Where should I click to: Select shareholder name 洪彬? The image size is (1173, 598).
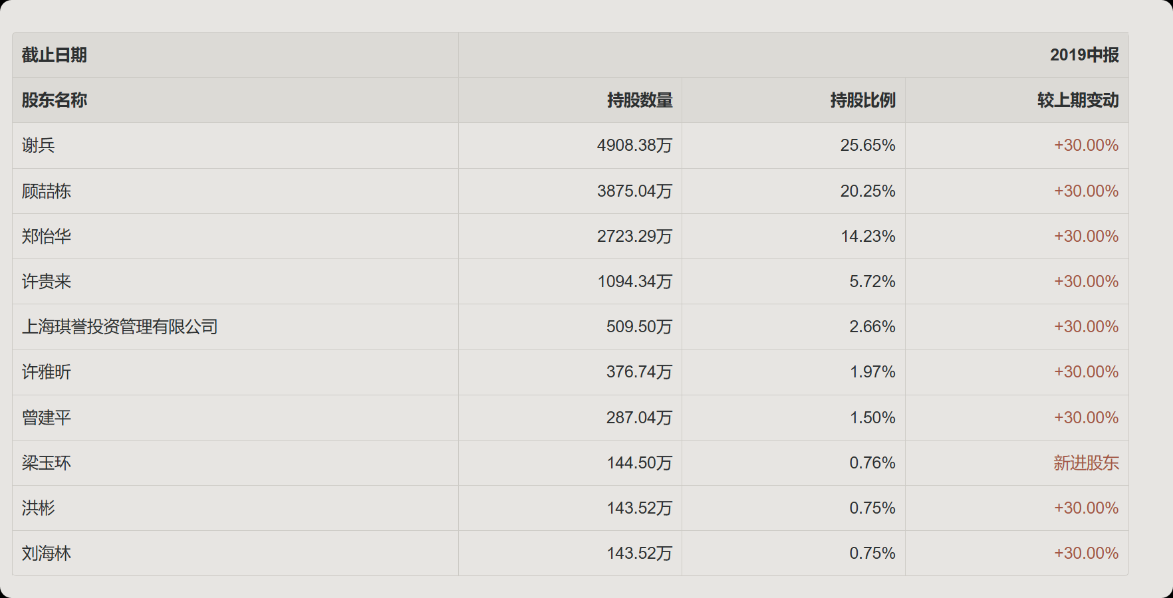point(39,508)
